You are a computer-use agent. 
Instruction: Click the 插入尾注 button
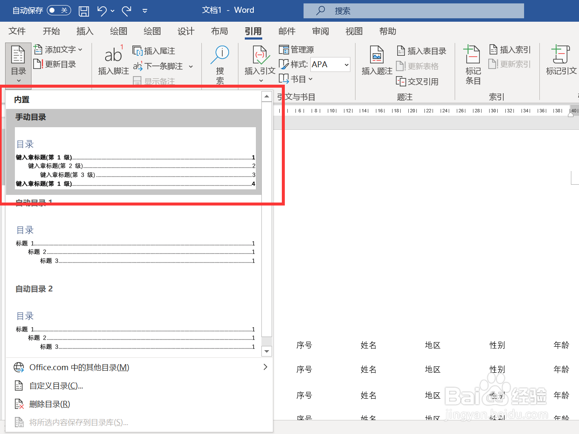[154, 51]
